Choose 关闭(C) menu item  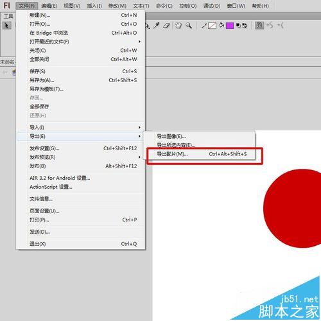pos(81,50)
